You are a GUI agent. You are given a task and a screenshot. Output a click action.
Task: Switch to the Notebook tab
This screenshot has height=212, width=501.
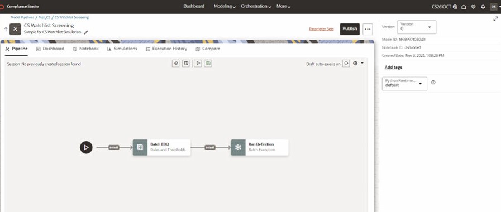click(85, 49)
